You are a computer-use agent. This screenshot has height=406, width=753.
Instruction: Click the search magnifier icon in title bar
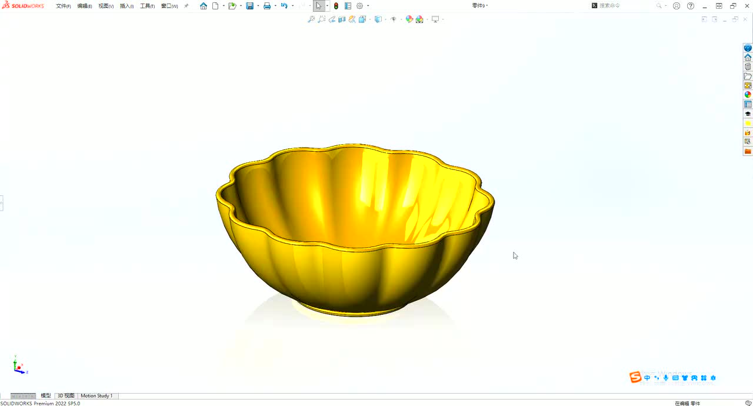(x=659, y=6)
